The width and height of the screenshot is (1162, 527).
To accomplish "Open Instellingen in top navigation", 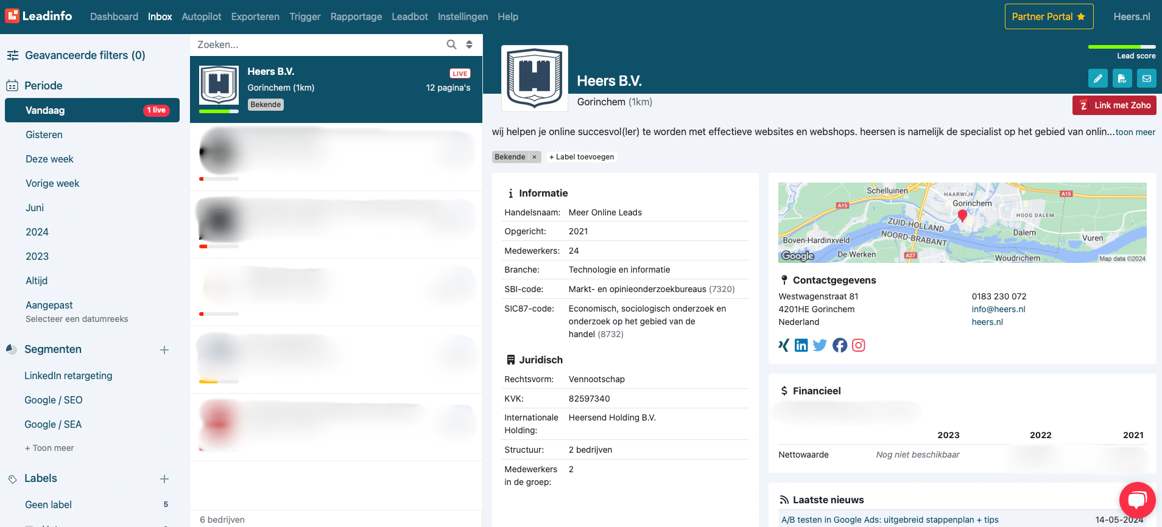I will [x=463, y=16].
